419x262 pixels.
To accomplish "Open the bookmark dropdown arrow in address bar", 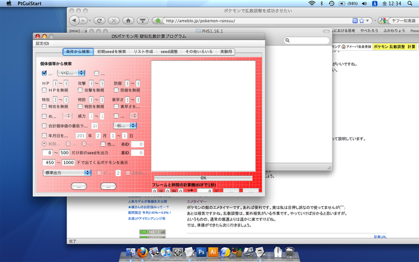I will coord(367,20).
